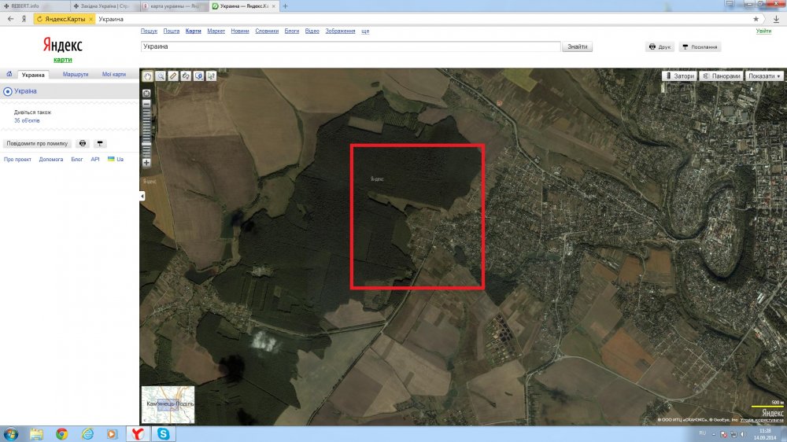This screenshot has width=787, height=442.
Task: Click the 'what's here' info cursor tool
Action: (211, 76)
